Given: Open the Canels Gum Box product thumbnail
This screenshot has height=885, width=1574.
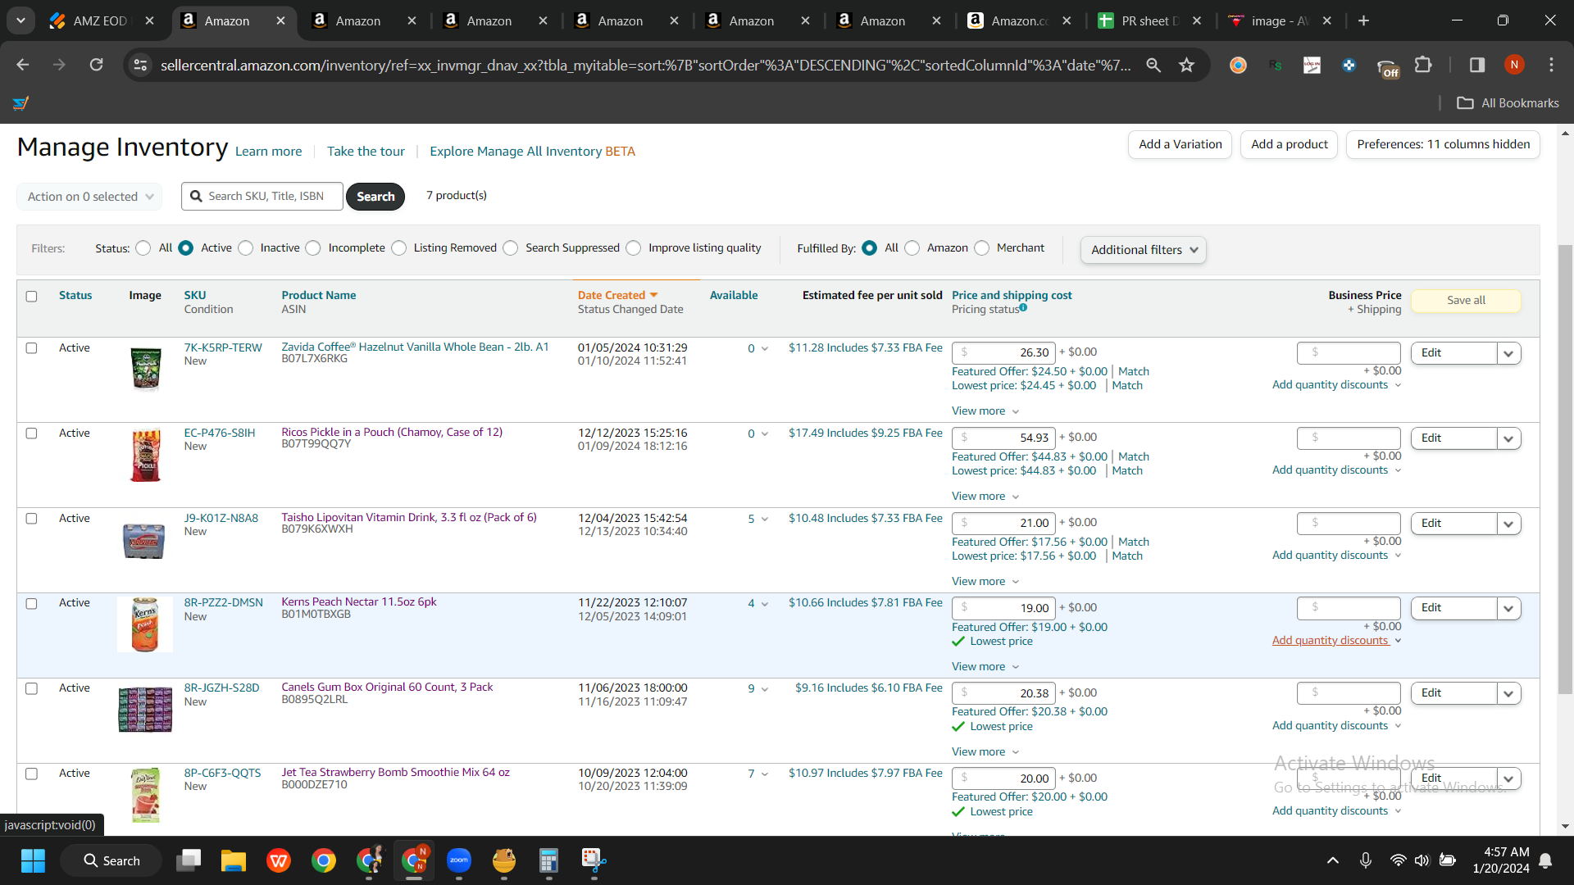Looking at the screenshot, I should pyautogui.click(x=145, y=710).
